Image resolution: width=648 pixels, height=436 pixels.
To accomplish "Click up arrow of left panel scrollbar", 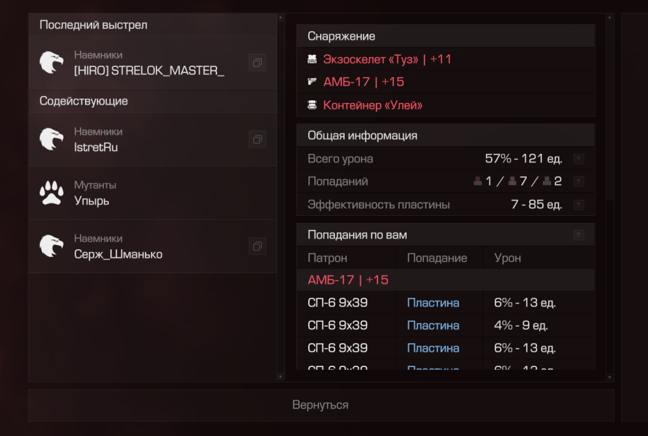I will point(280,17).
